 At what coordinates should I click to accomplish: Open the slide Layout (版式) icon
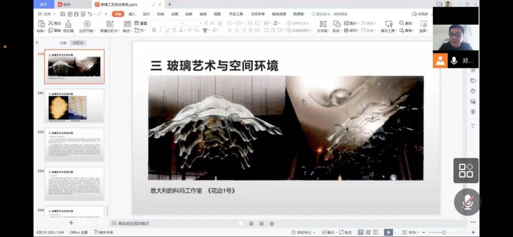127,24
